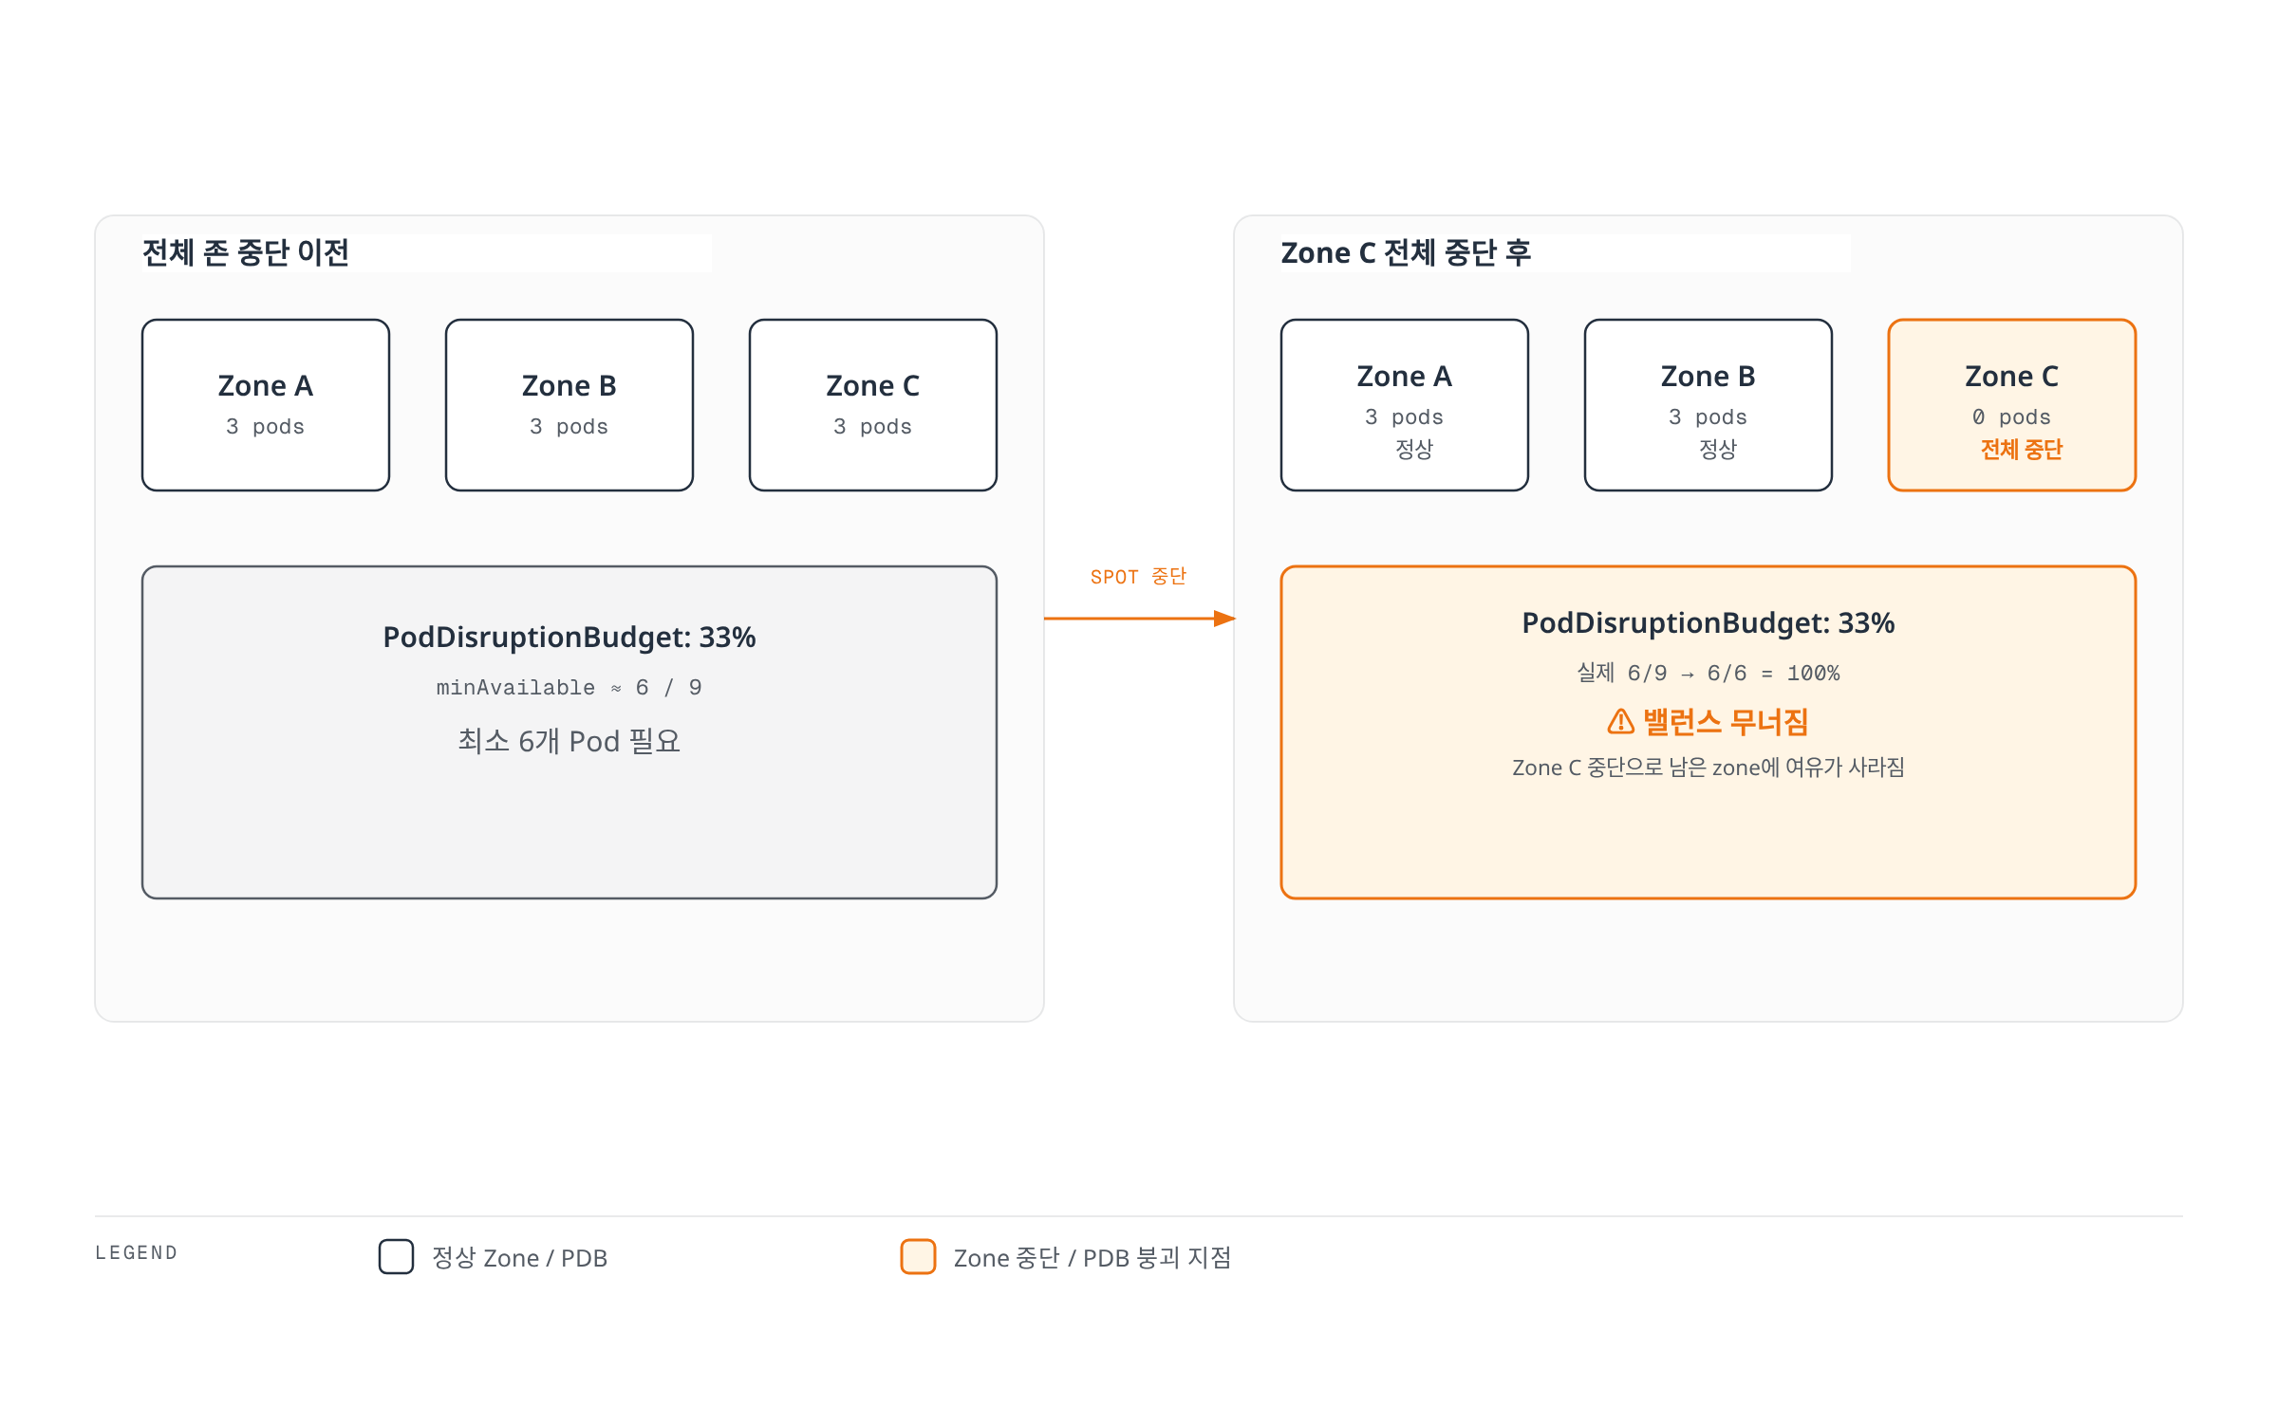Select the dark-outlined 정상 Zone legend swatch
This screenshot has height=1425, width=2278.
[396, 1256]
